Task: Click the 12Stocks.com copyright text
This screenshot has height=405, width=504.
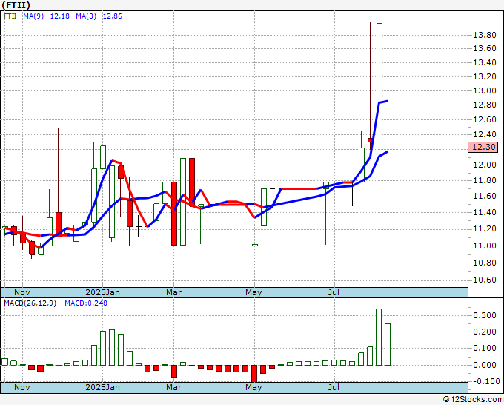Action: click(473, 400)
